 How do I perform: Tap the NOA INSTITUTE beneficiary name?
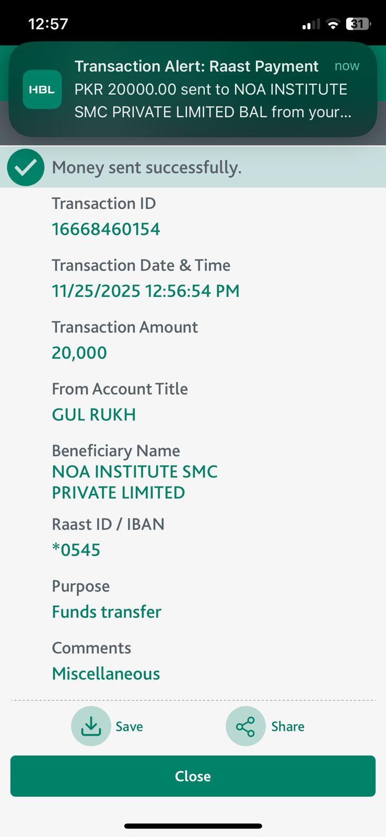(134, 482)
